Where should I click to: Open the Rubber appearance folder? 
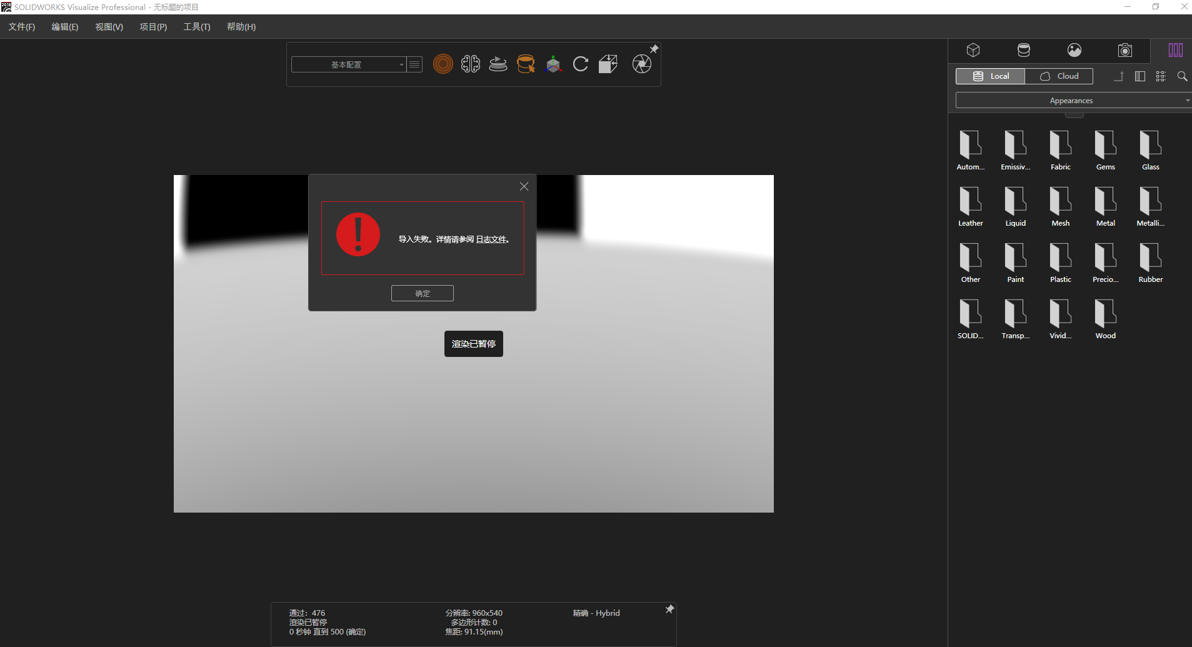click(x=1151, y=263)
